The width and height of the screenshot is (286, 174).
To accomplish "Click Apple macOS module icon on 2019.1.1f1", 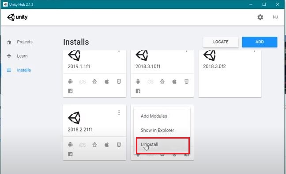I will click(107, 81).
